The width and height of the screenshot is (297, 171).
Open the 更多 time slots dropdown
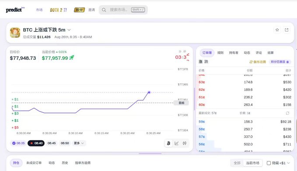[x=79, y=143]
